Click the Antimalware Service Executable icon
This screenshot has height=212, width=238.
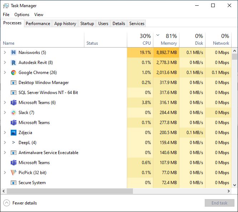coord(14,153)
